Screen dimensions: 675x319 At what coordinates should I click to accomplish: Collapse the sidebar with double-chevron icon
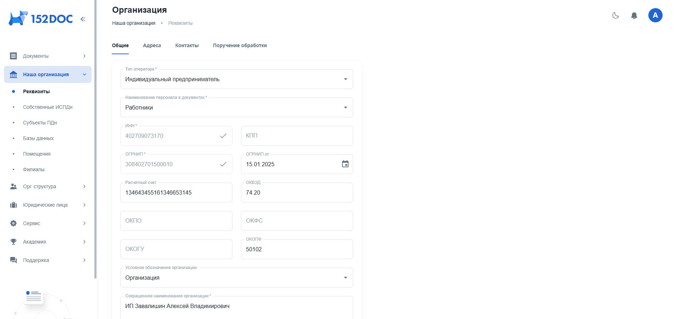click(x=83, y=19)
